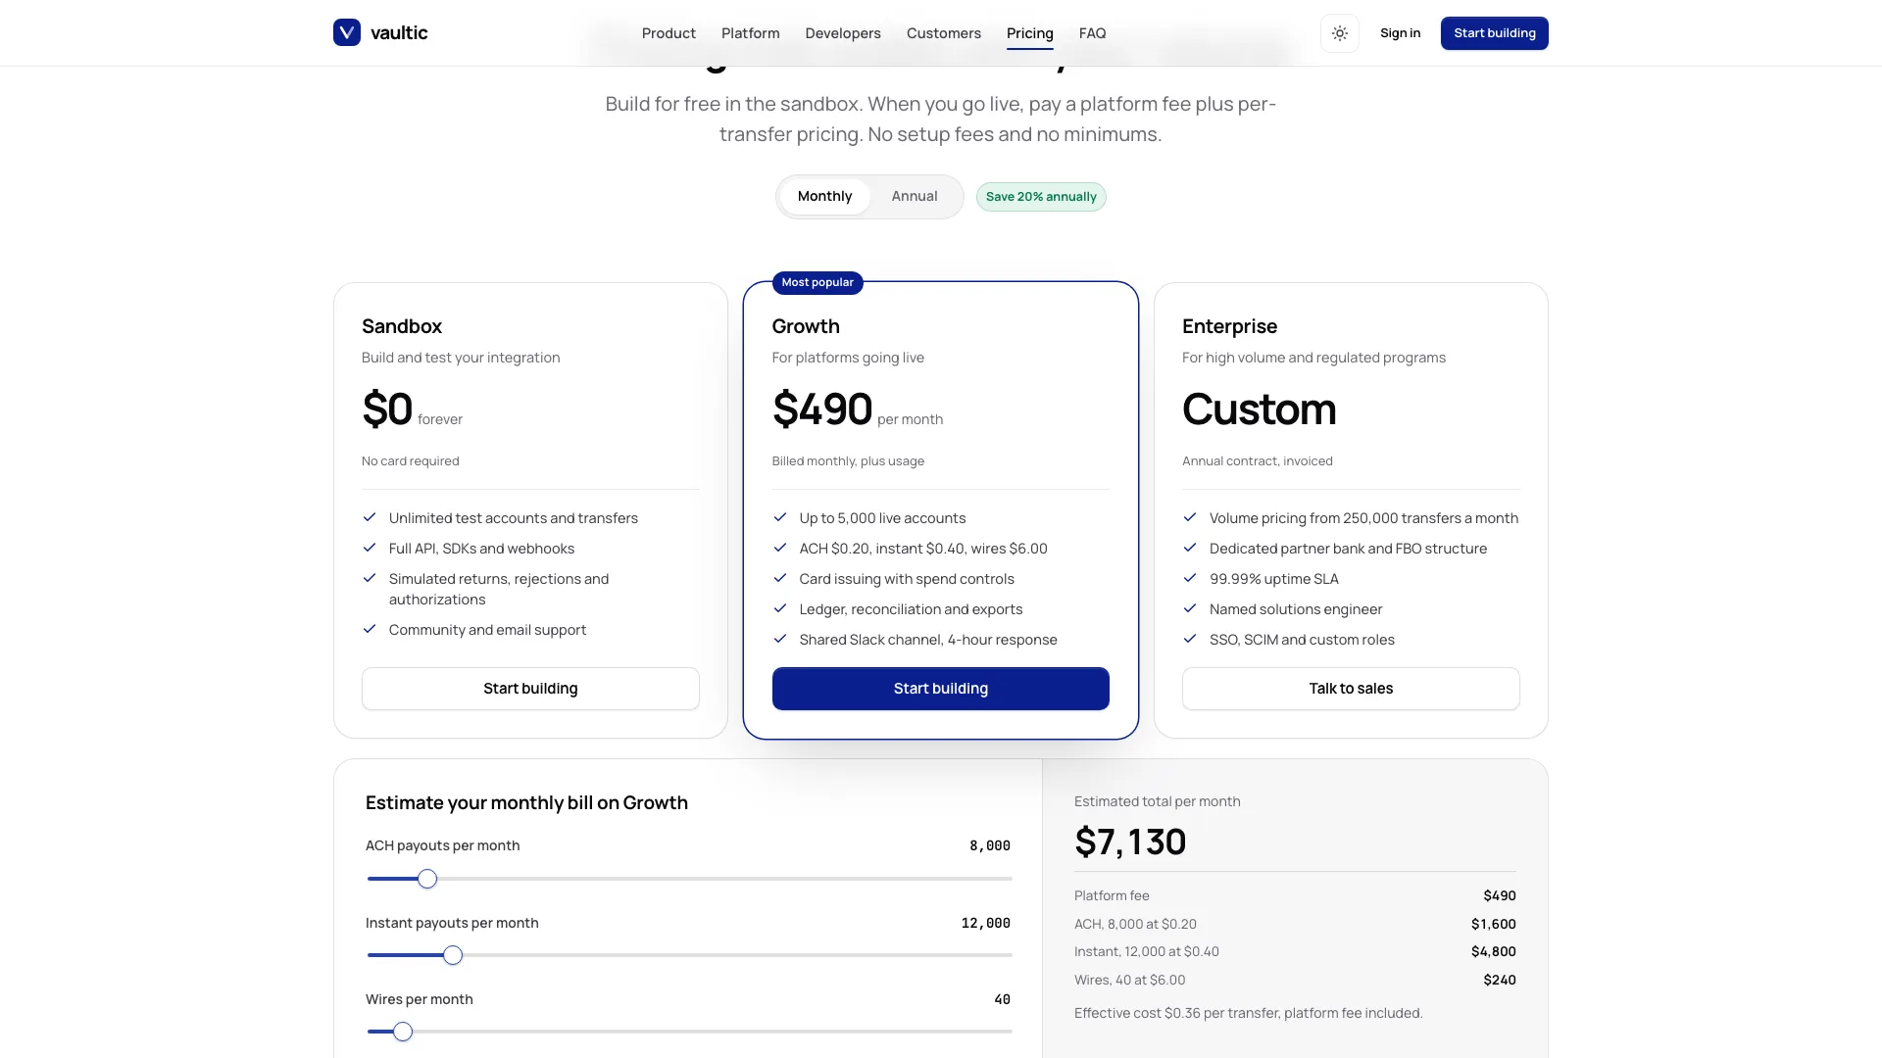The height and width of the screenshot is (1058, 1882).
Task: Click the Sign in link
Action: pyautogui.click(x=1400, y=33)
